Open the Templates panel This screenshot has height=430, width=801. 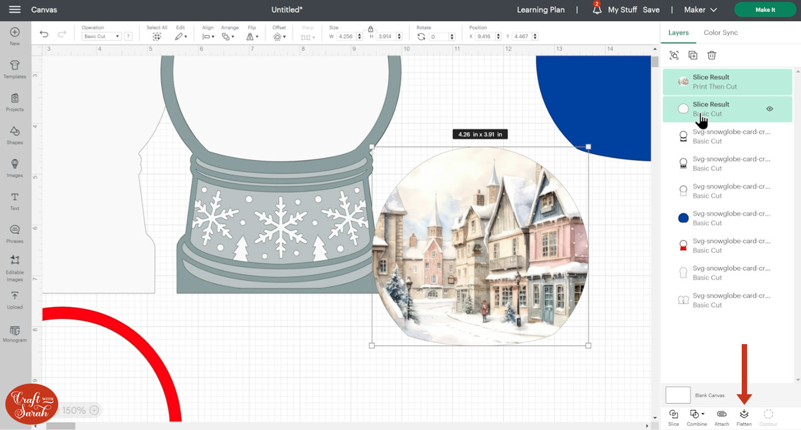pos(15,69)
